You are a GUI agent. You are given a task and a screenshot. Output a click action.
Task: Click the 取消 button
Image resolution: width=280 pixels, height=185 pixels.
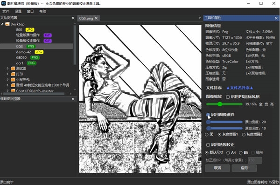point(217,168)
